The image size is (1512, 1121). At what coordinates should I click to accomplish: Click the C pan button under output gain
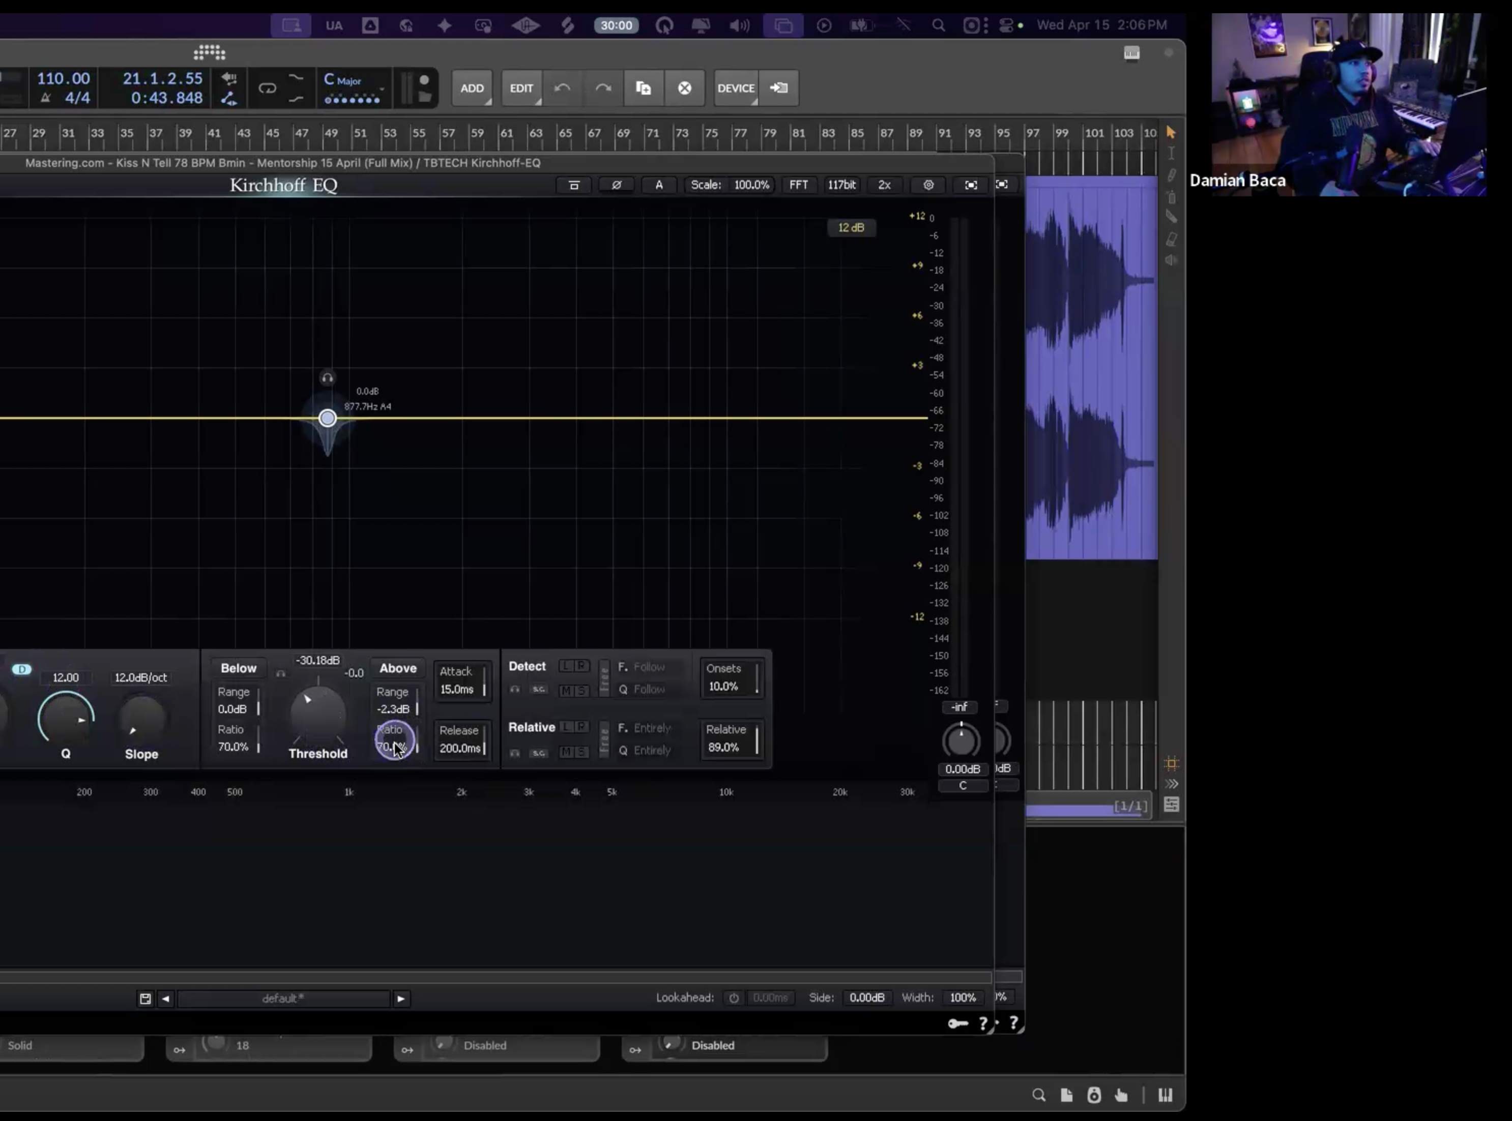coord(963,786)
